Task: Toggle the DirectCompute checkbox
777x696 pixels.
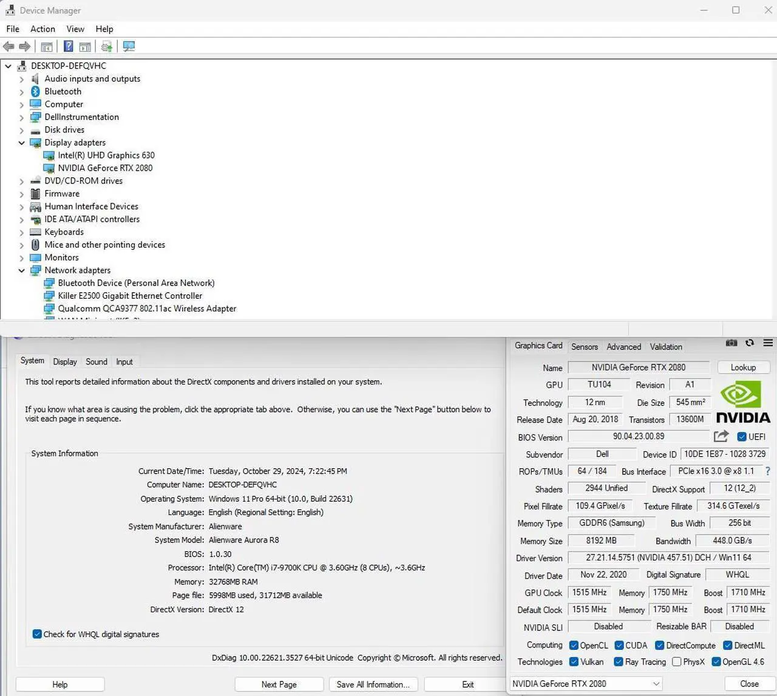Action: tap(660, 645)
